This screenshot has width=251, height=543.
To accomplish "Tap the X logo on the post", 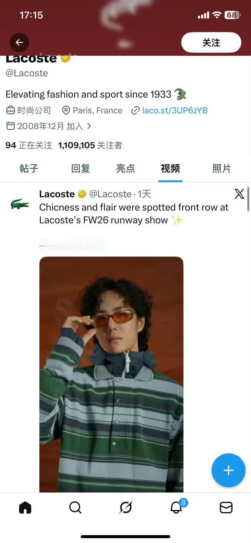I will pos(239,194).
